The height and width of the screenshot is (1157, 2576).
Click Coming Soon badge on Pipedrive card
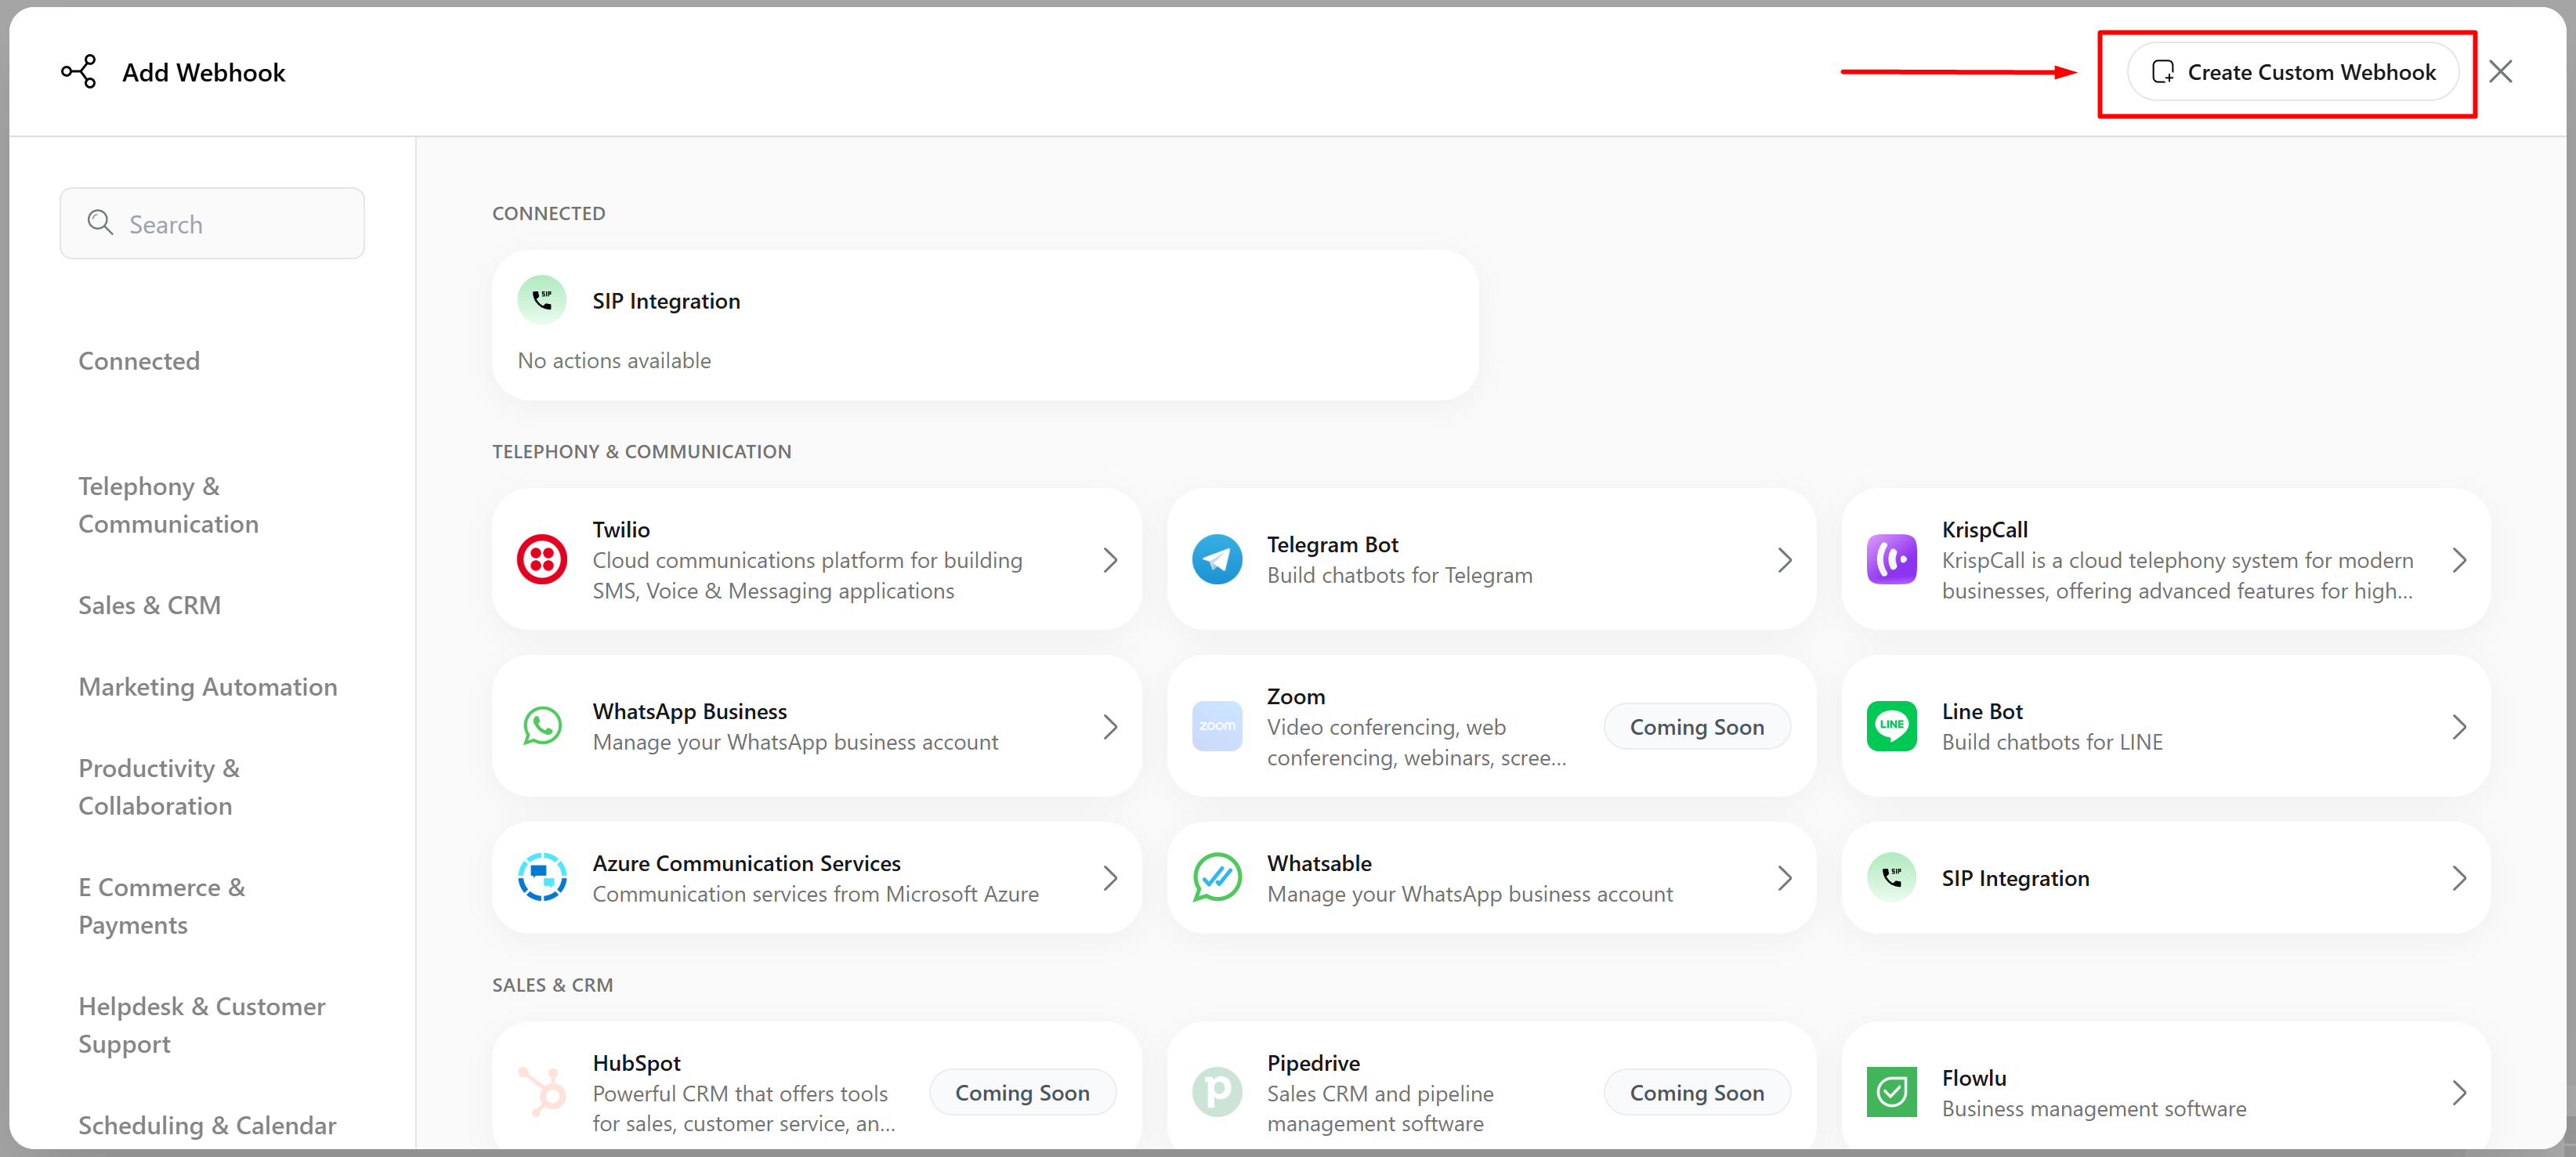tap(1696, 1093)
